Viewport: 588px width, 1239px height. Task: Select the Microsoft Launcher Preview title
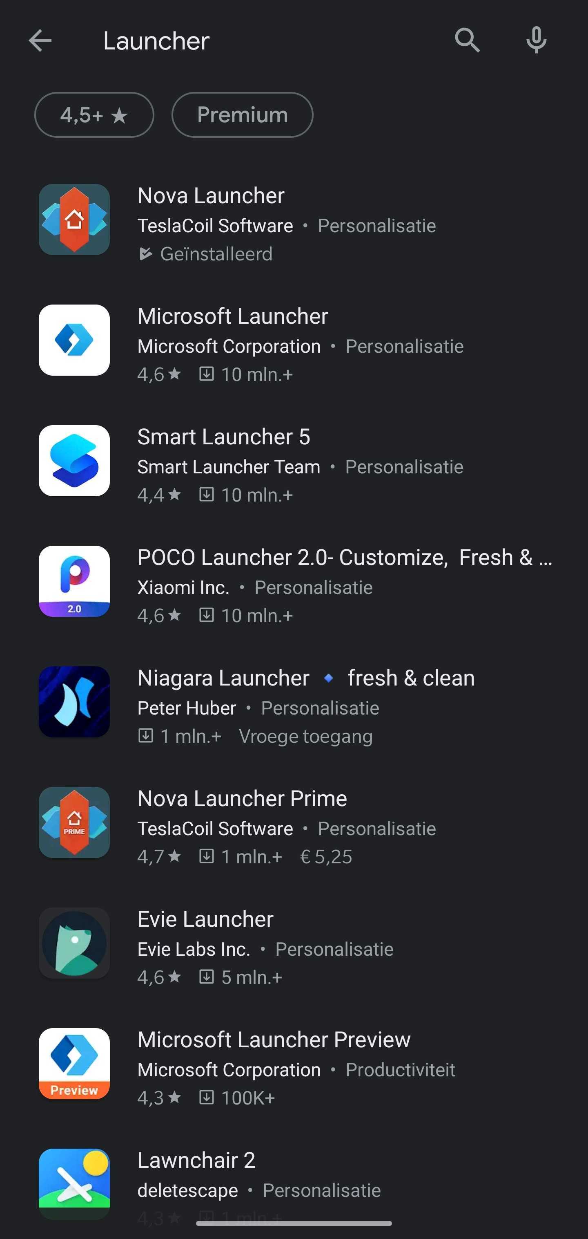[274, 1040]
